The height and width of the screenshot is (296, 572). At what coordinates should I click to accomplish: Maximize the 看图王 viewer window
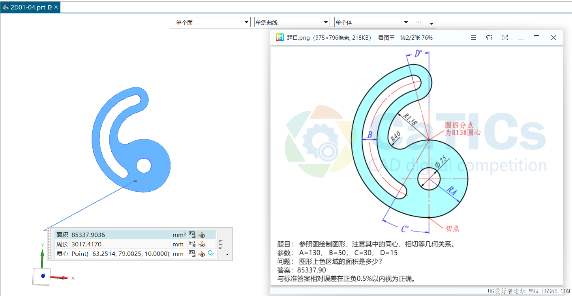pos(536,38)
